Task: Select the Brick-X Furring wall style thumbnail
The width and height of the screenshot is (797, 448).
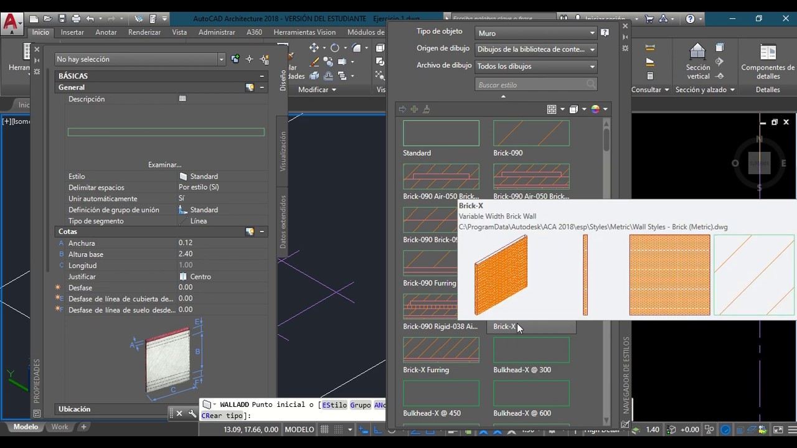Action: pyautogui.click(x=441, y=350)
